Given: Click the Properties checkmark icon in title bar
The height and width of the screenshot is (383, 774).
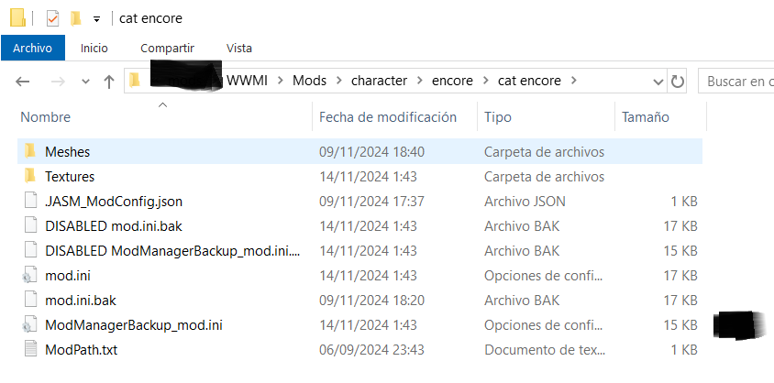Looking at the screenshot, I should (52, 18).
